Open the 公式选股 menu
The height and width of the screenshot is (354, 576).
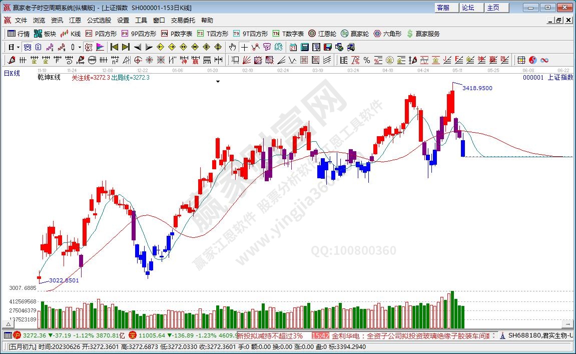pos(99,20)
